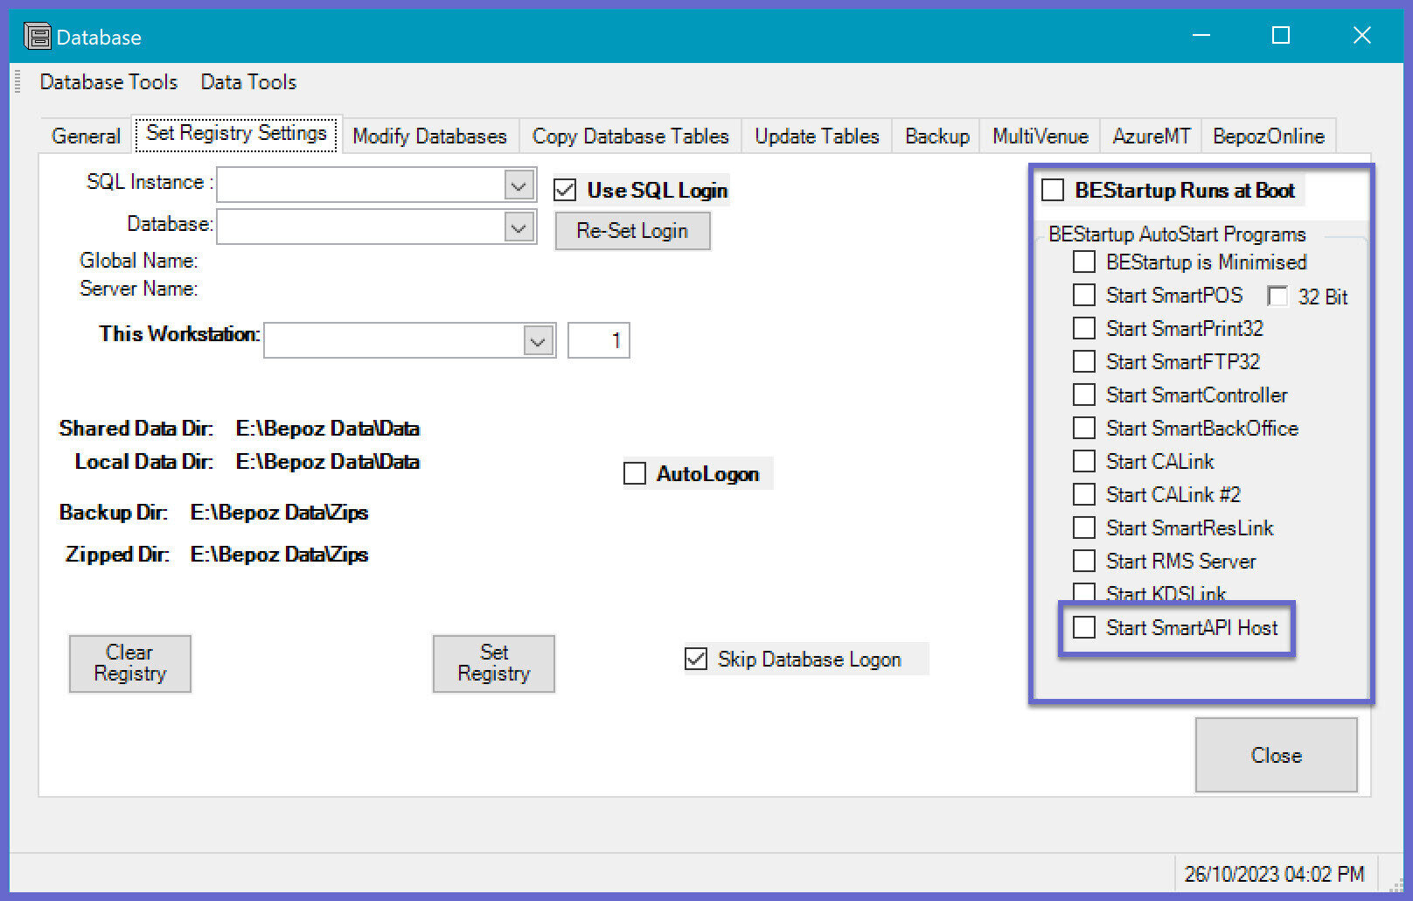
Task: Enable Start SmartBackOffice
Action: 1084,428
